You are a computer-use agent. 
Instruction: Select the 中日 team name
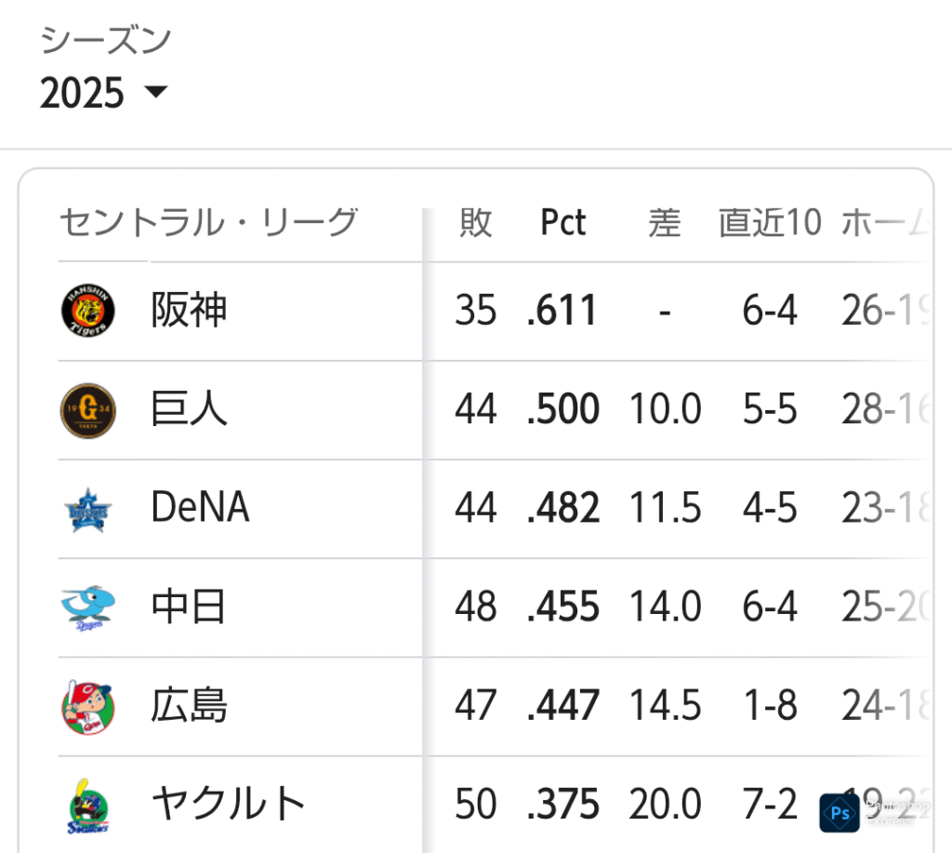pos(188,606)
